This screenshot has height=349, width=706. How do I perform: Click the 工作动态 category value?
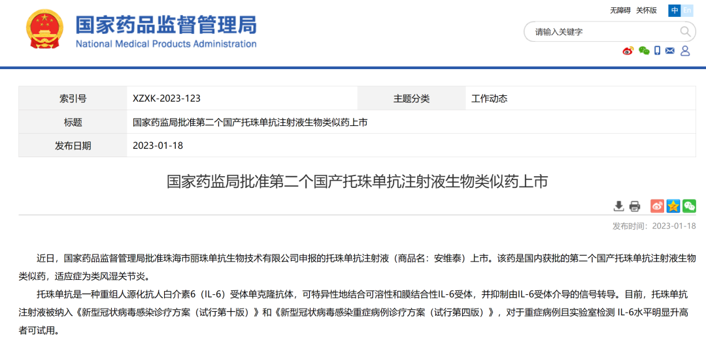coord(489,99)
